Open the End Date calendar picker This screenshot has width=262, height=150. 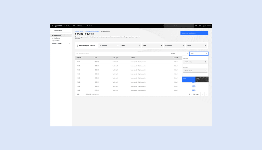tap(205, 71)
